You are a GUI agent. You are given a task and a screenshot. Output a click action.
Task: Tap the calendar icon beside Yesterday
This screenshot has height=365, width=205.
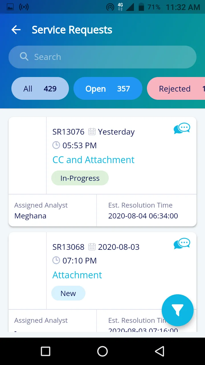(92, 131)
